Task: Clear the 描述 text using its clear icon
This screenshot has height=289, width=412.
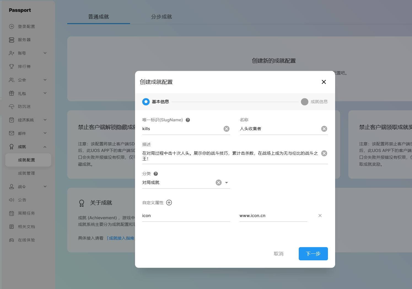Action: tap(324, 153)
